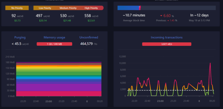
Task: Click the small red arrow beside Previous 1.45 %
Action: click(168, 21)
